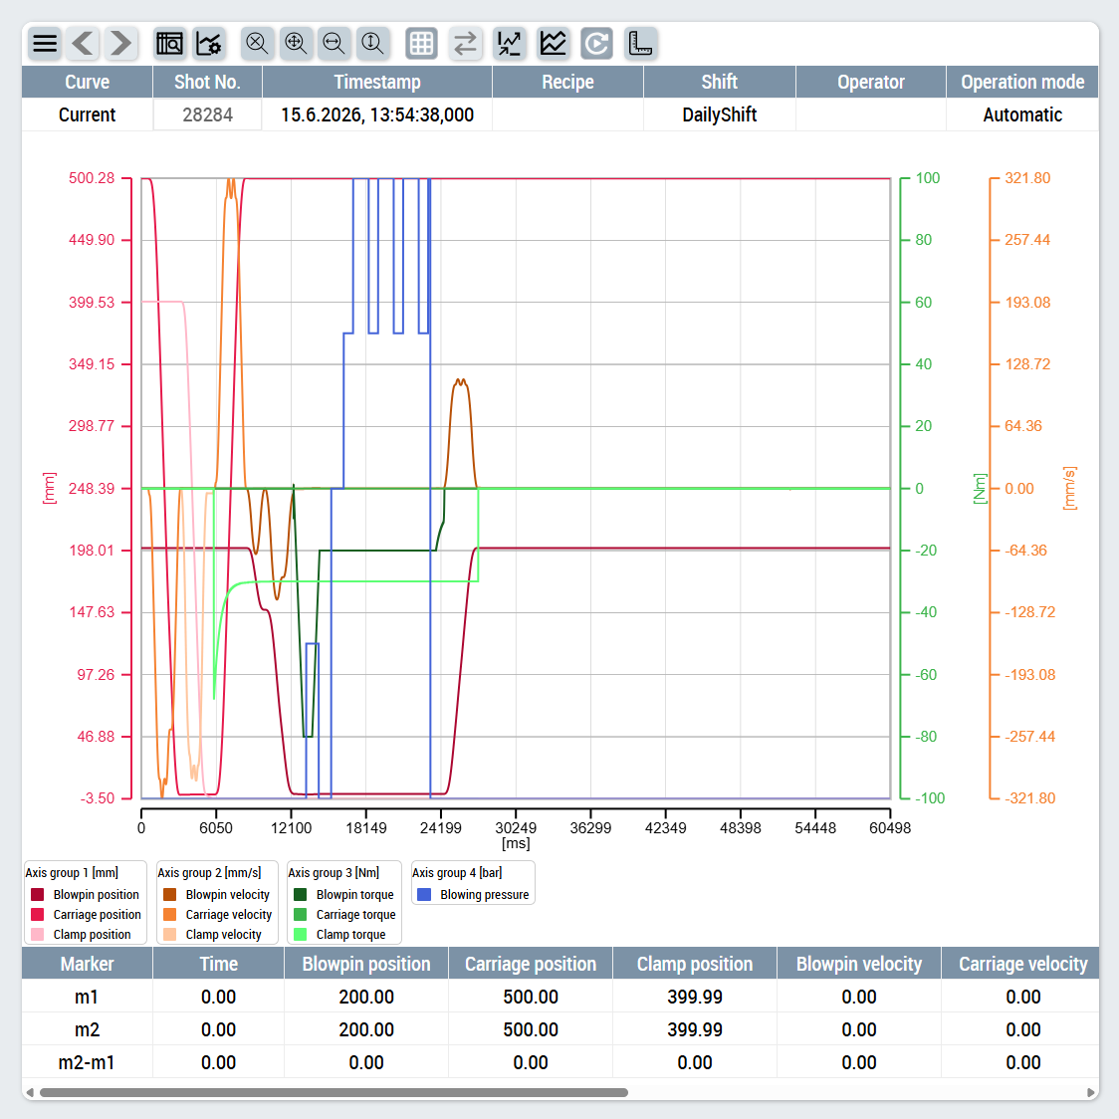1119x1119 pixels.
Task: Select horizontal zoom magnifier icon
Action: (x=334, y=44)
